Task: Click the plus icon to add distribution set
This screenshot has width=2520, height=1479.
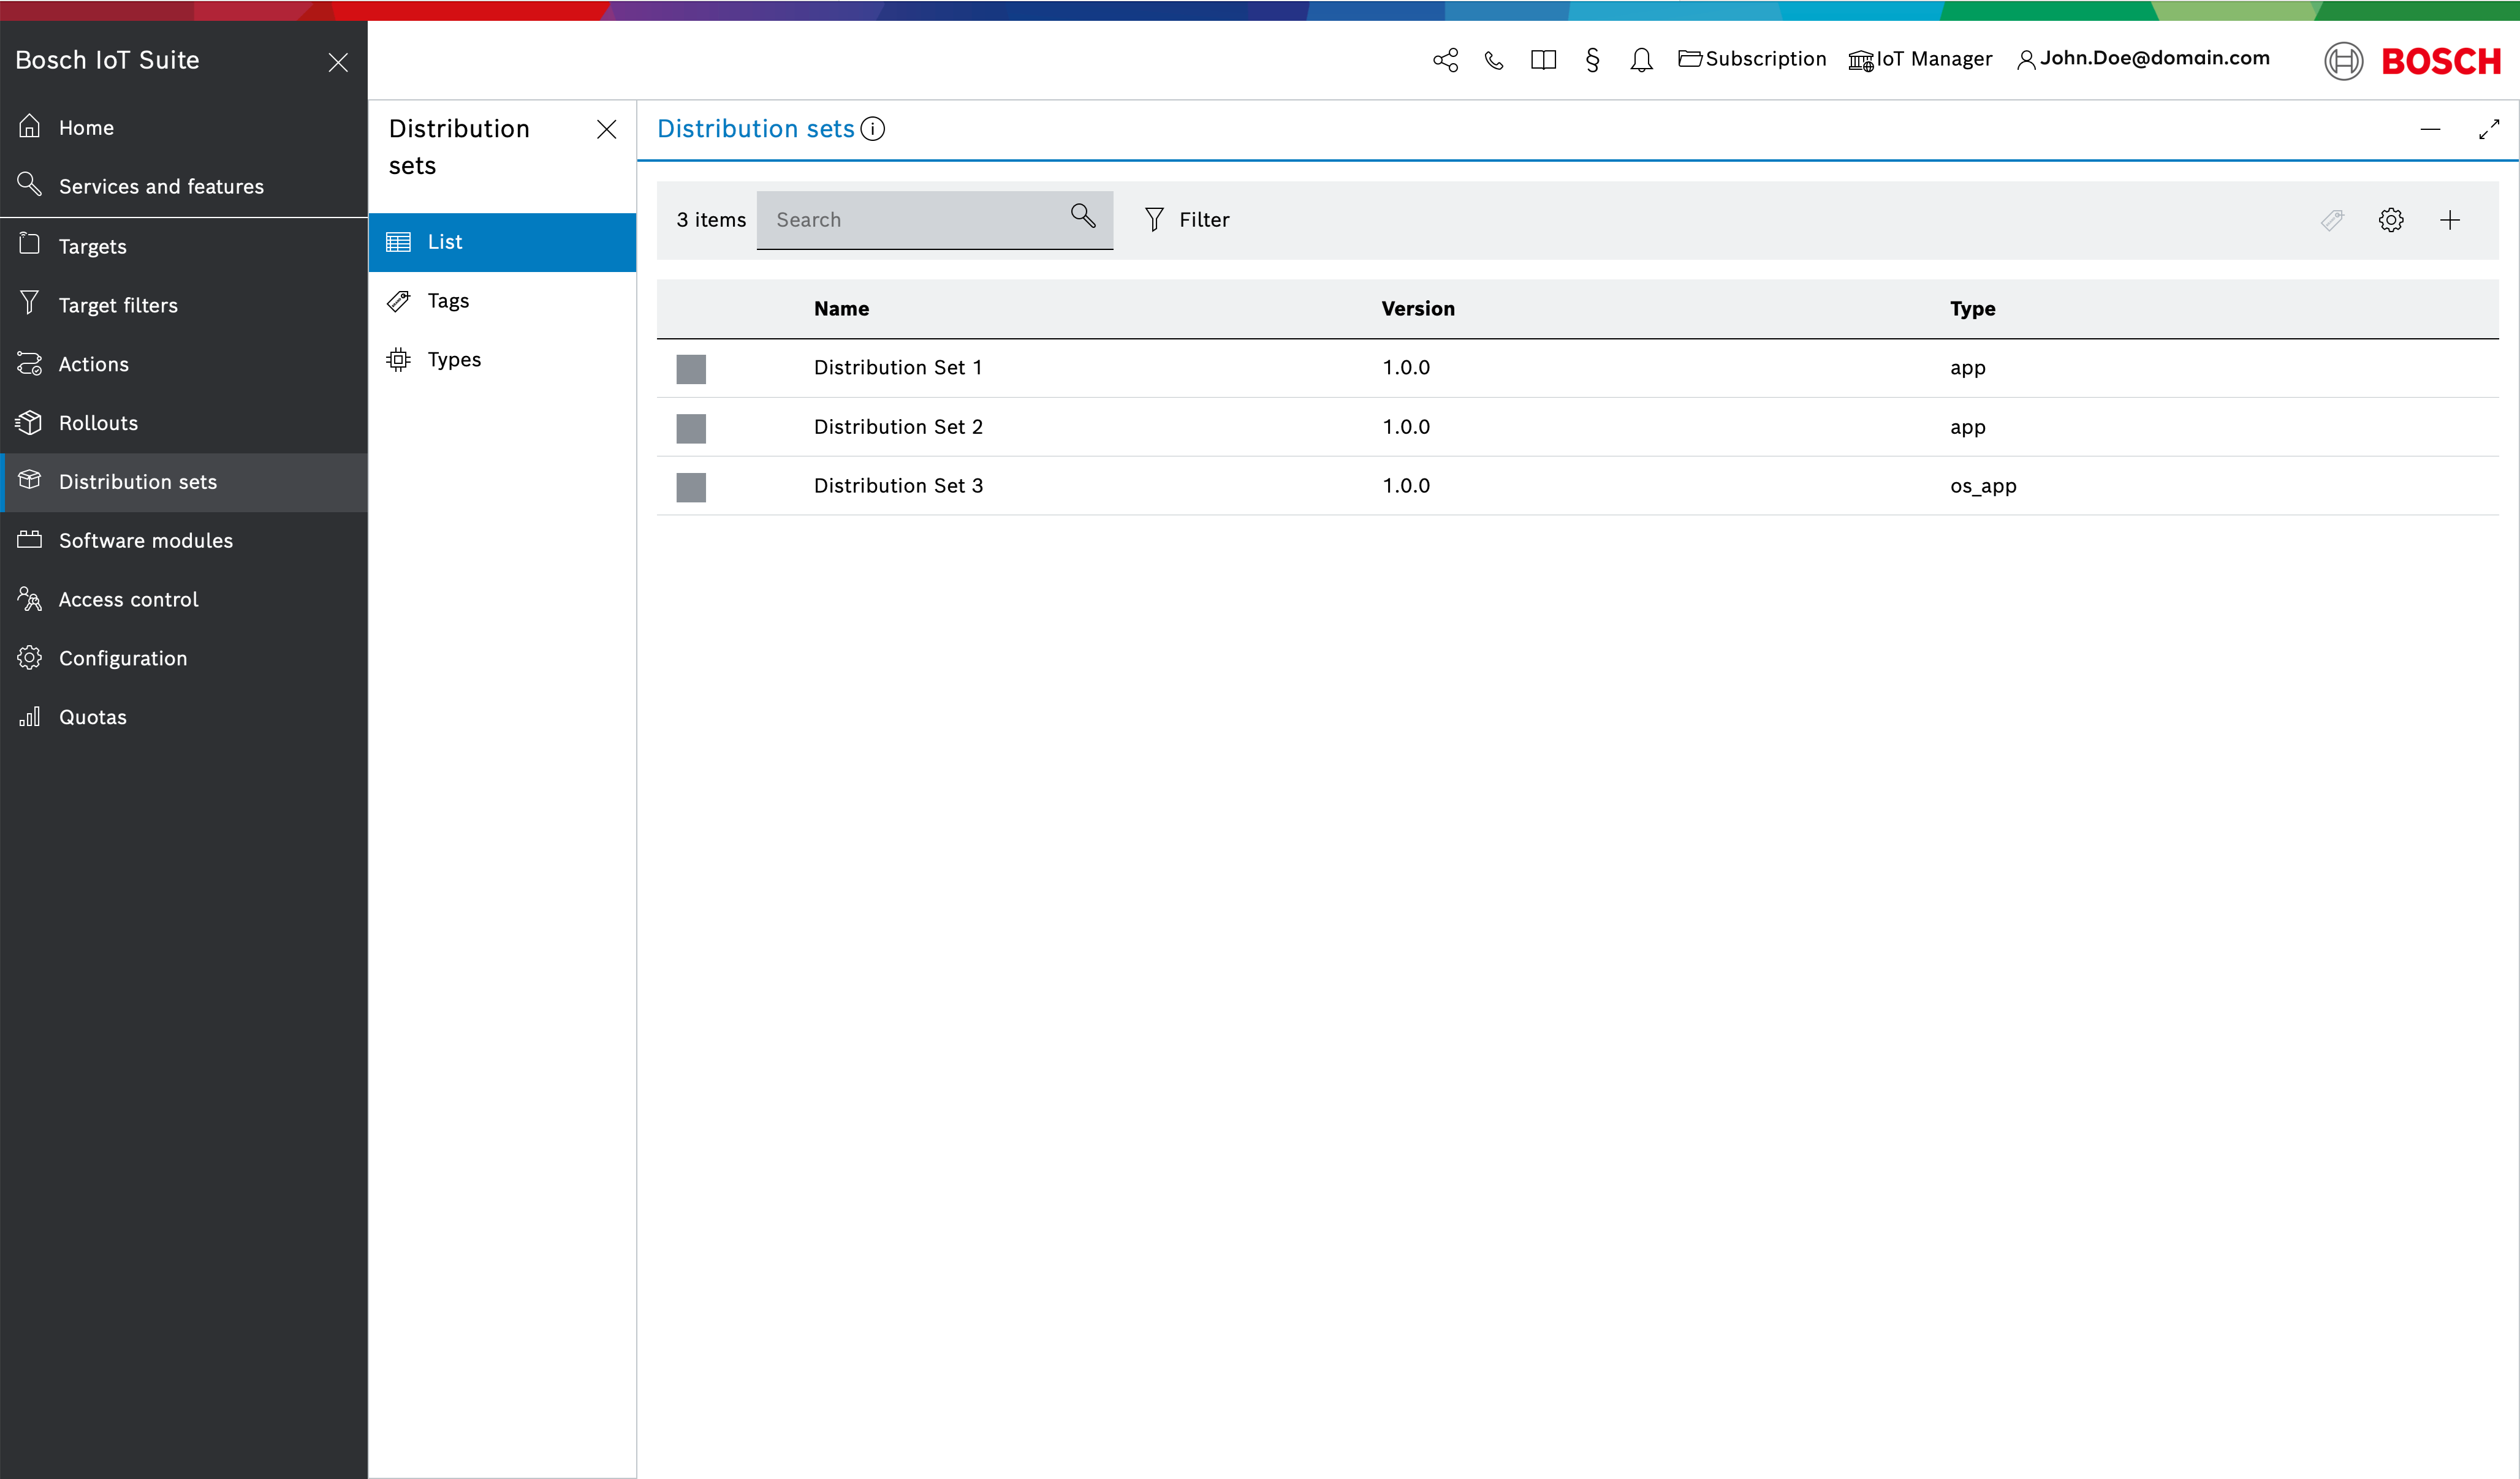Action: click(x=2449, y=220)
